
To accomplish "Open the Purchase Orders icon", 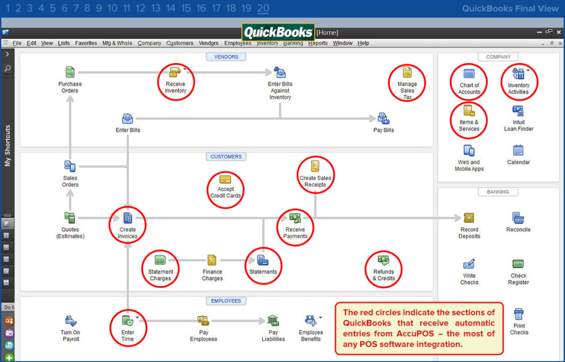I will click(x=70, y=72).
